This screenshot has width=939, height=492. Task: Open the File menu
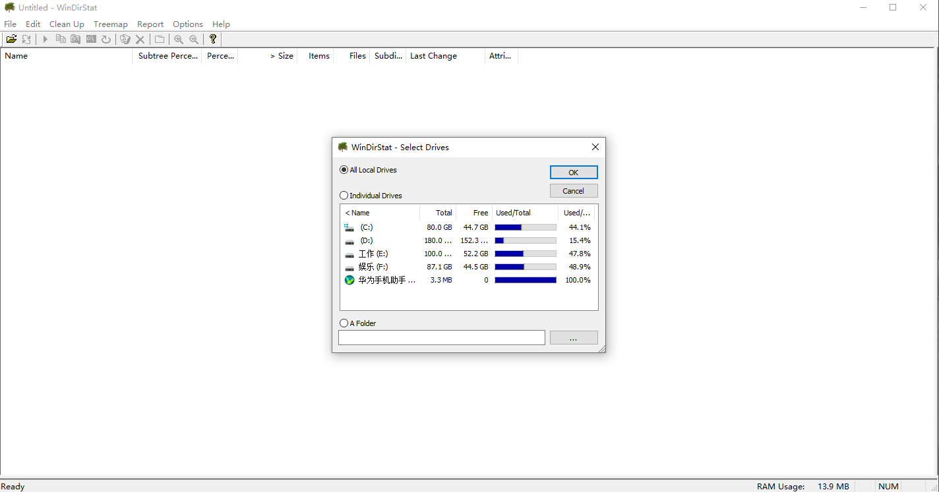click(x=11, y=24)
